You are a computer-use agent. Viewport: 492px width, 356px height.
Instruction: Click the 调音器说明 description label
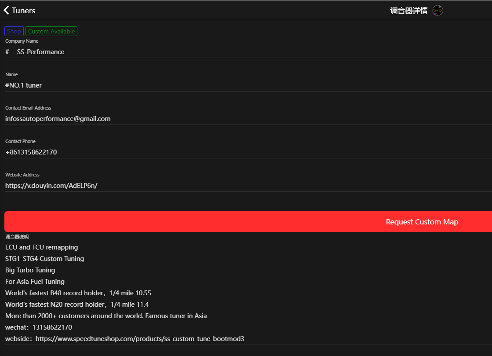(17, 237)
